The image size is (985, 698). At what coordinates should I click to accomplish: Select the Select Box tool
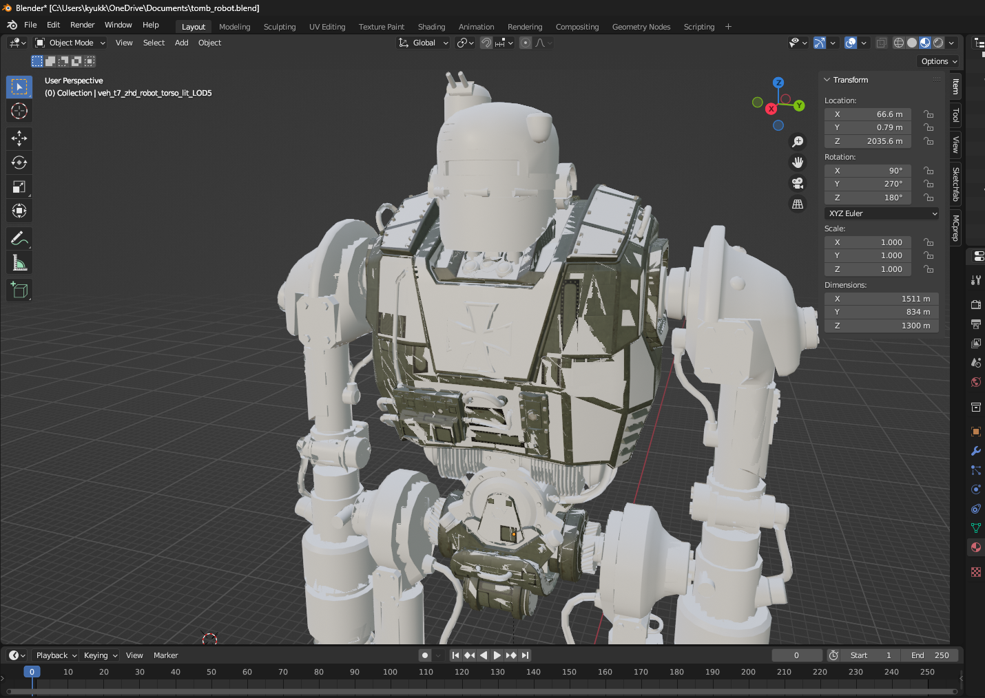point(19,87)
